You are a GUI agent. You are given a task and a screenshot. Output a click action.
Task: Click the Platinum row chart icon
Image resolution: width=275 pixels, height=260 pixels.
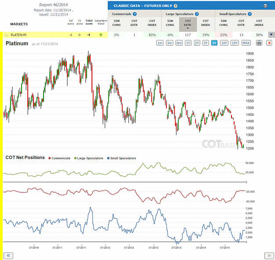click(7, 35)
